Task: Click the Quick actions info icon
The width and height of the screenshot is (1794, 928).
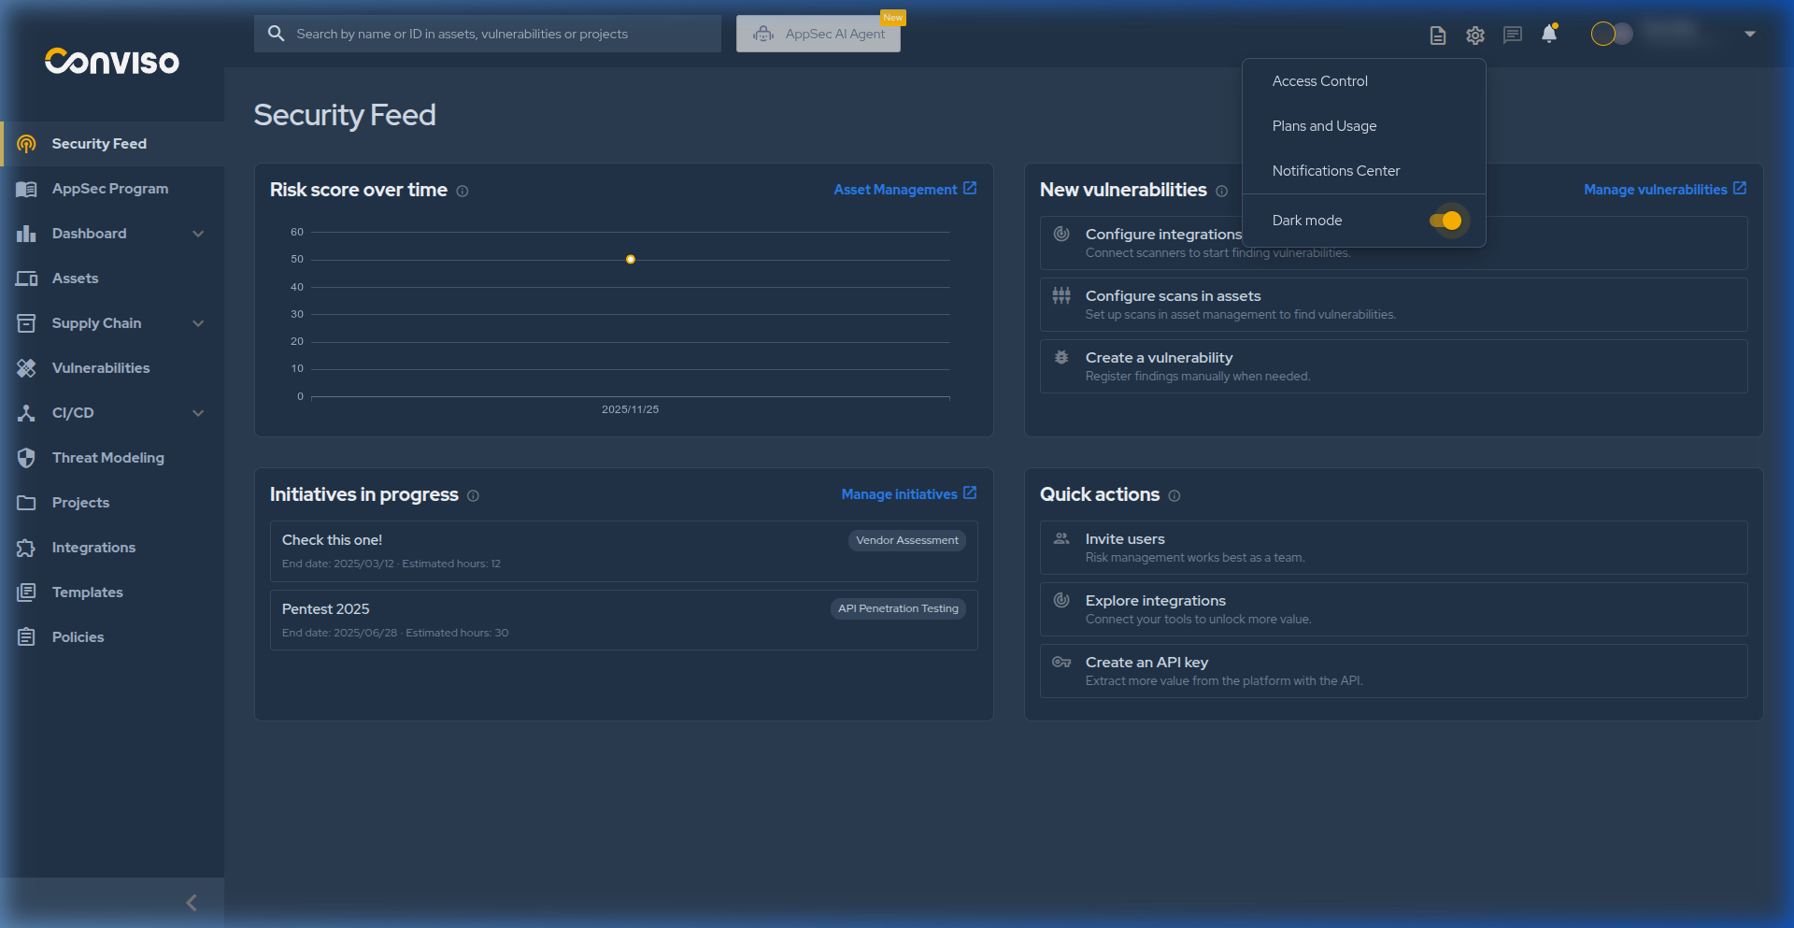Action: (1175, 496)
